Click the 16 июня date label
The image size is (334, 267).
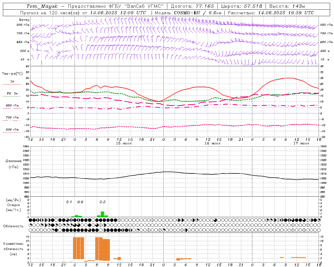pos(212,143)
